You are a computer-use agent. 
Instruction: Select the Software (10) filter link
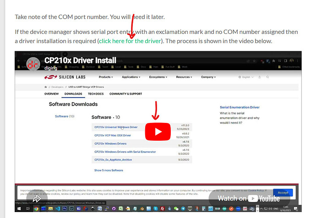[x=65, y=116]
